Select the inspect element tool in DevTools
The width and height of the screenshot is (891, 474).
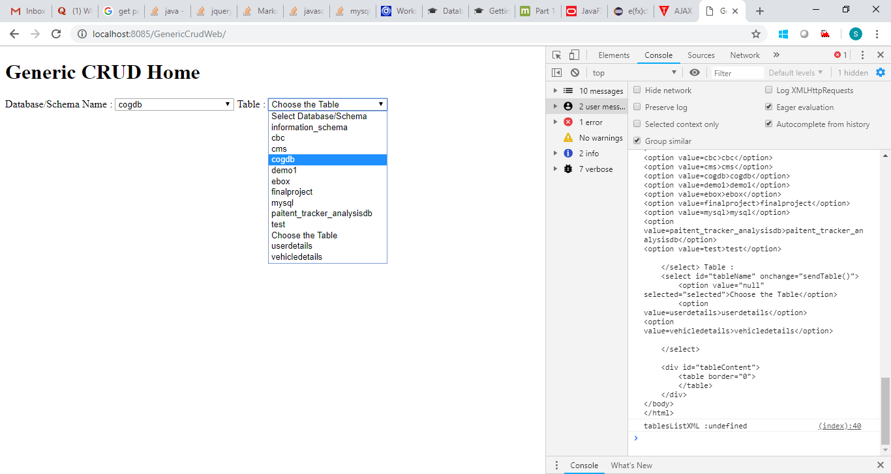pyautogui.click(x=556, y=55)
